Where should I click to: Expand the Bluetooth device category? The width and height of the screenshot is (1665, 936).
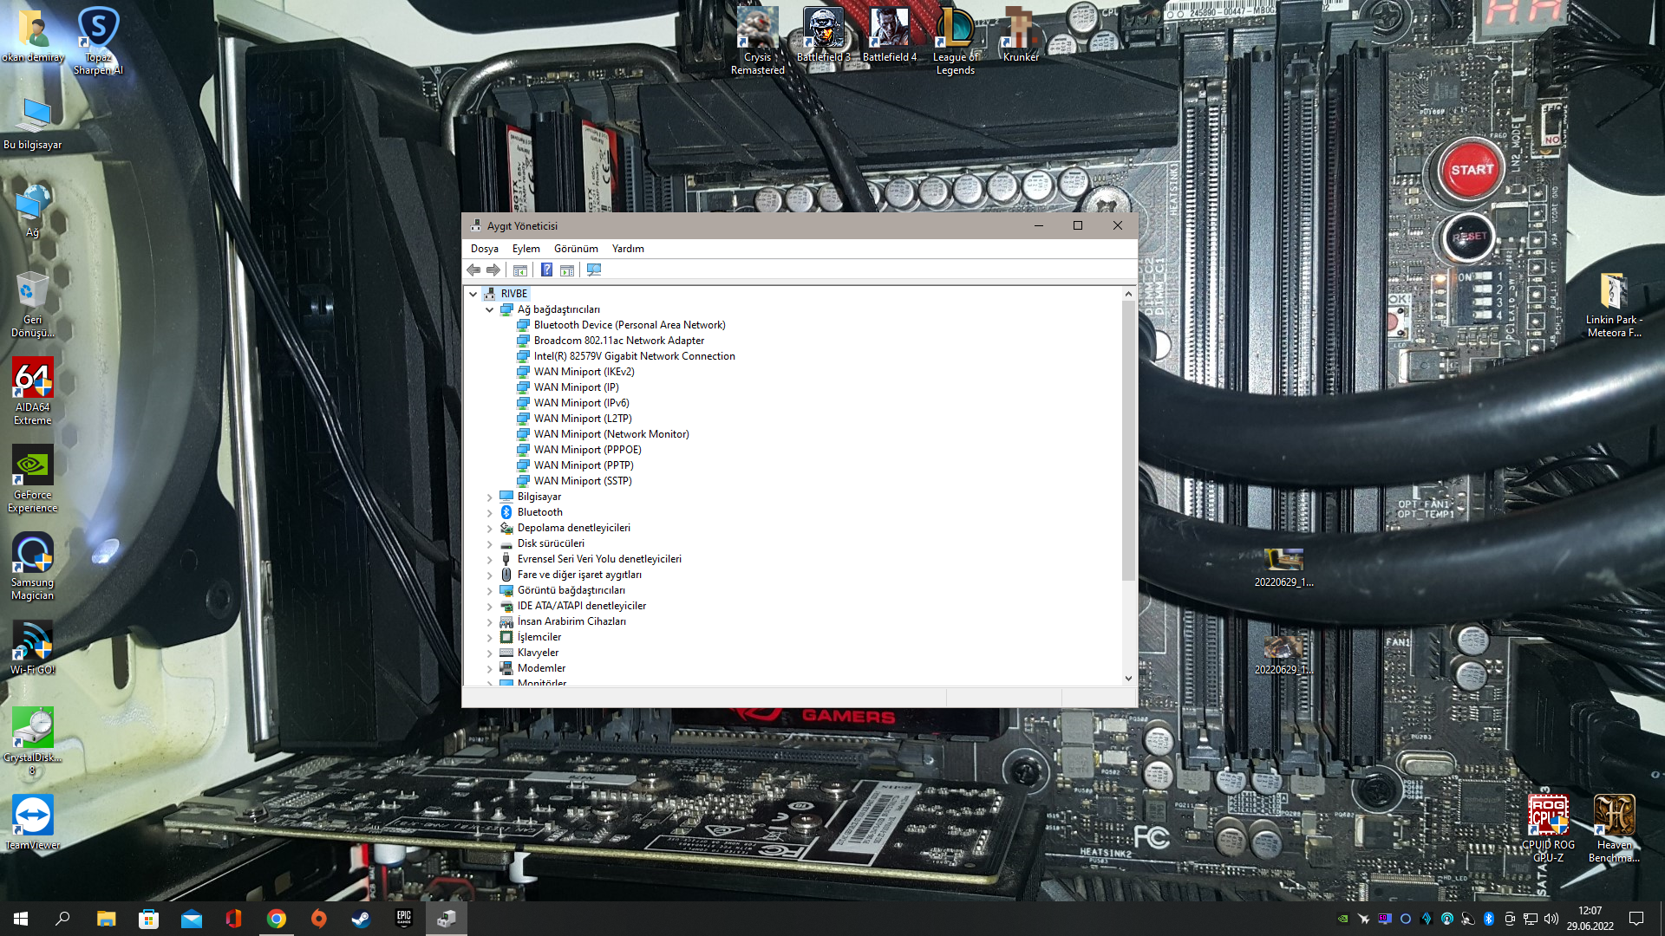point(490,512)
